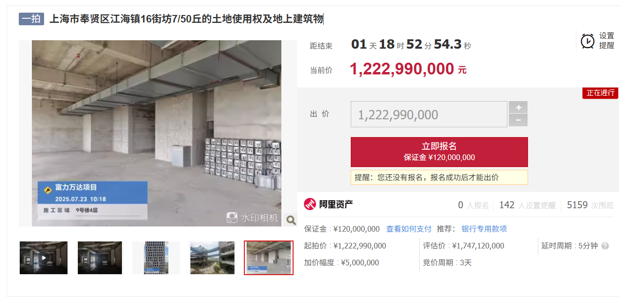Click the bid amount input field
Screen dimensions: 619x299
[429, 114]
